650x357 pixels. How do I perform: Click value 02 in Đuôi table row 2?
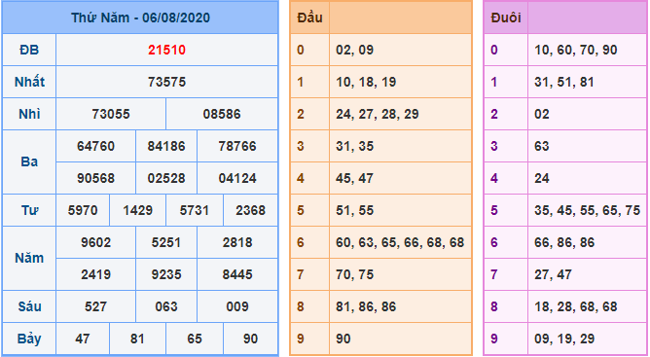click(x=542, y=114)
